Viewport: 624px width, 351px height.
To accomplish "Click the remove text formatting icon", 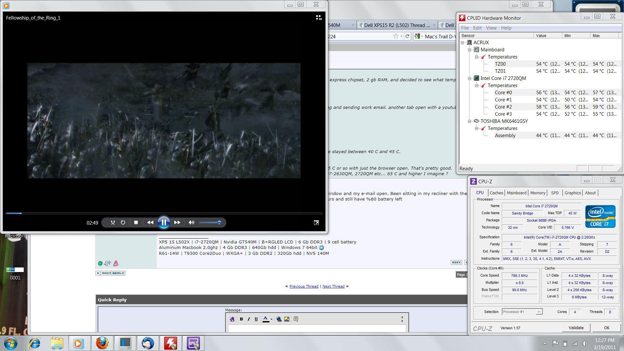I will coord(232,319).
